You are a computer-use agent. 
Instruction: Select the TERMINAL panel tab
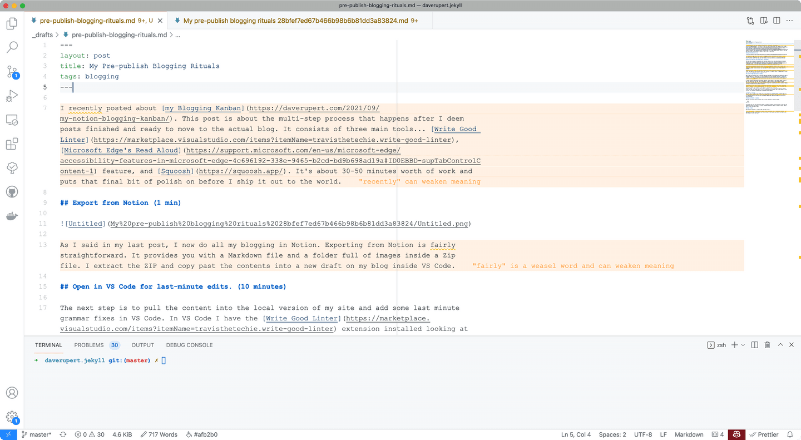49,345
